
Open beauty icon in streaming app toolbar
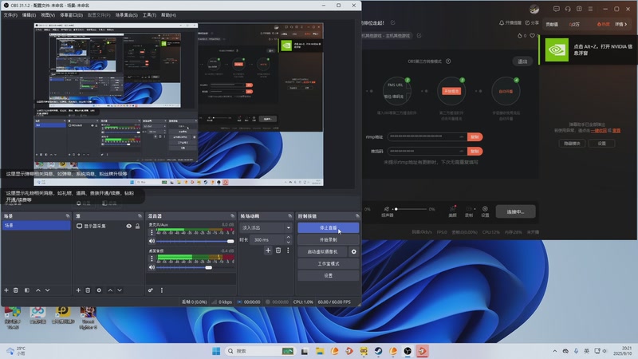tap(452, 211)
